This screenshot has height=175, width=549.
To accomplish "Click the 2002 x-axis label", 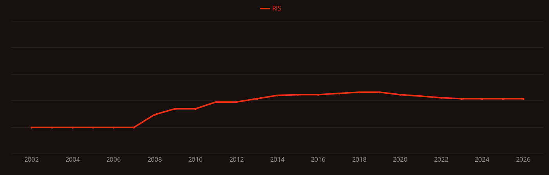I will (x=31, y=160).
